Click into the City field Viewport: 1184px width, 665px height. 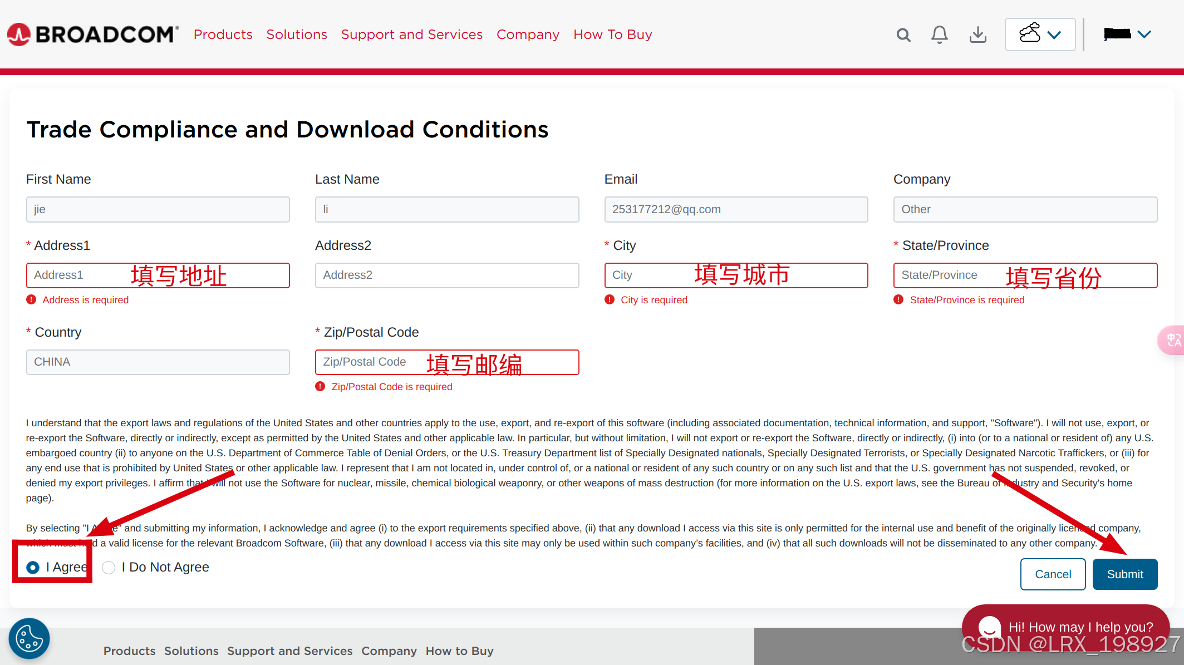pyautogui.click(x=646, y=275)
